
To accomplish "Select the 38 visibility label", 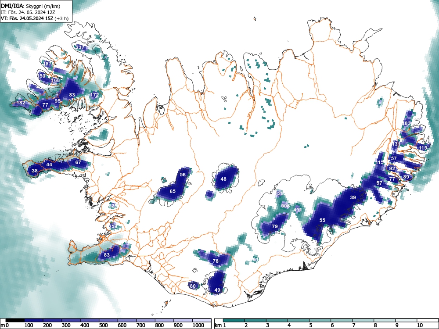I will tap(35, 171).
